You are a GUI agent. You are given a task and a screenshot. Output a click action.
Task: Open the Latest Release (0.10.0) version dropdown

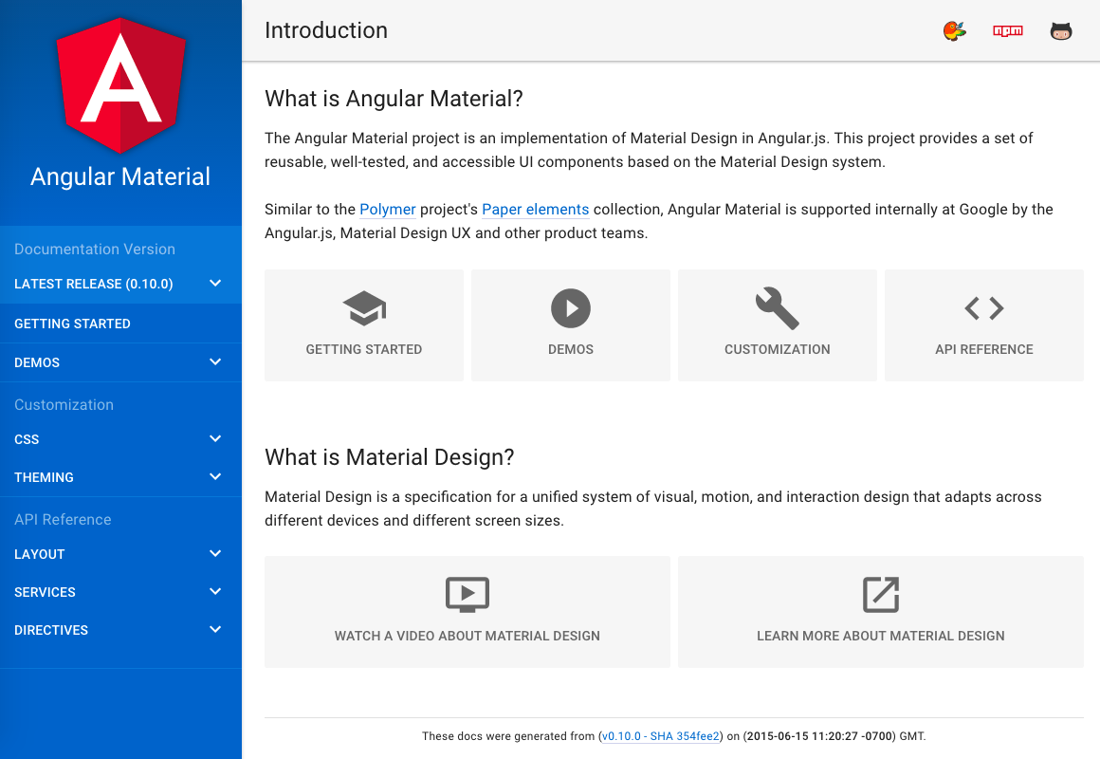pyautogui.click(x=120, y=284)
